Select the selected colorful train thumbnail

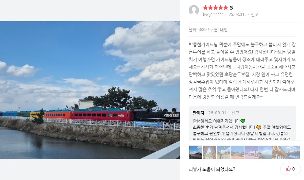[x=196, y=152]
